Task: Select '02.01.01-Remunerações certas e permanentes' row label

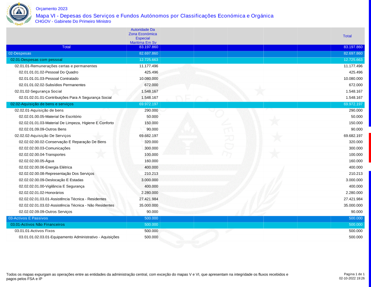Action: point(56,66)
